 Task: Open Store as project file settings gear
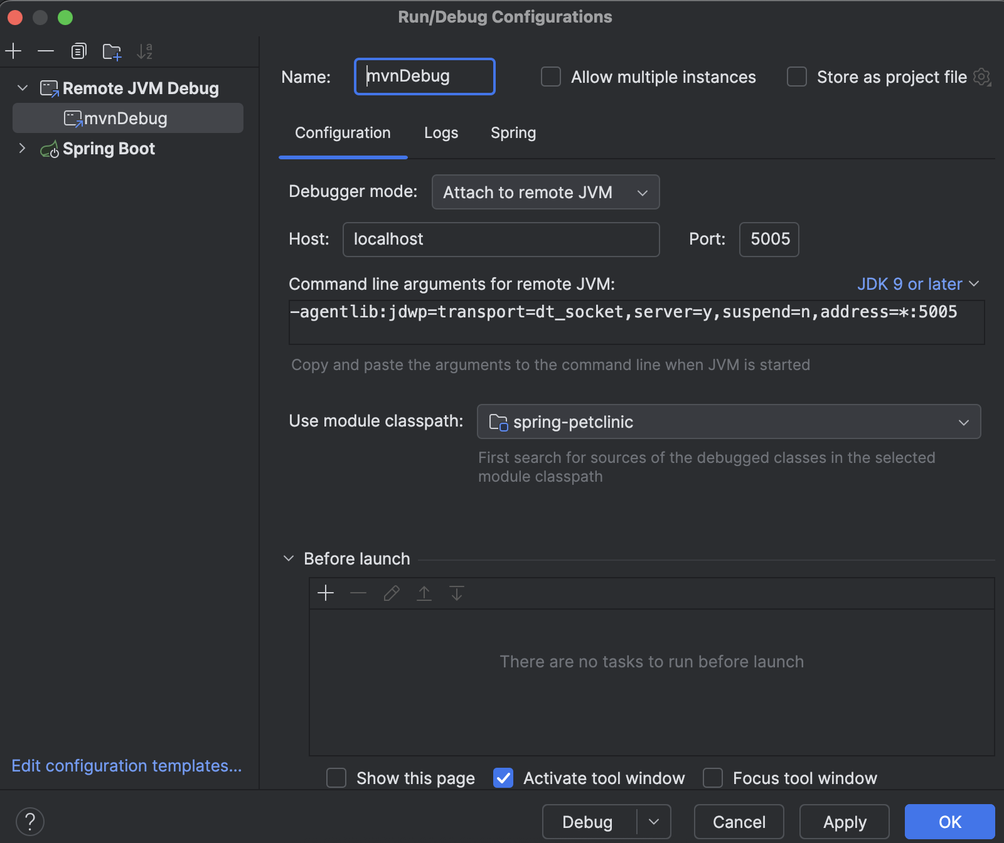point(982,77)
